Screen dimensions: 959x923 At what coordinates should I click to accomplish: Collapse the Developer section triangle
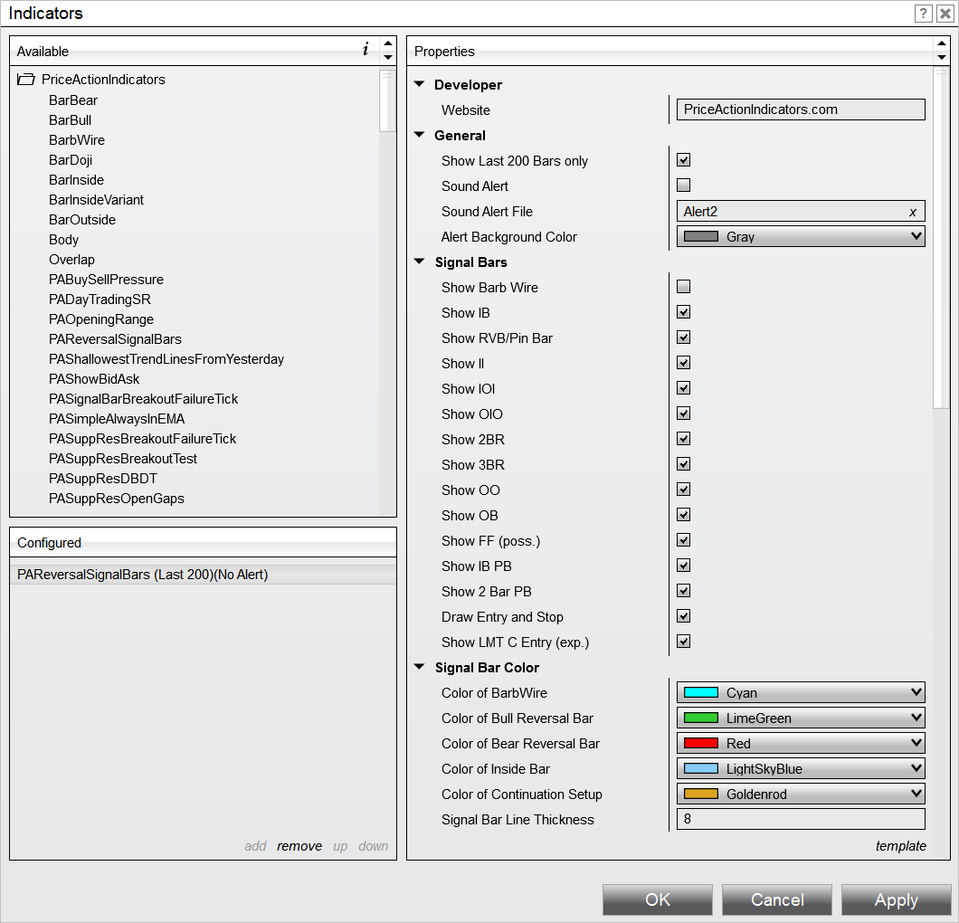point(419,85)
